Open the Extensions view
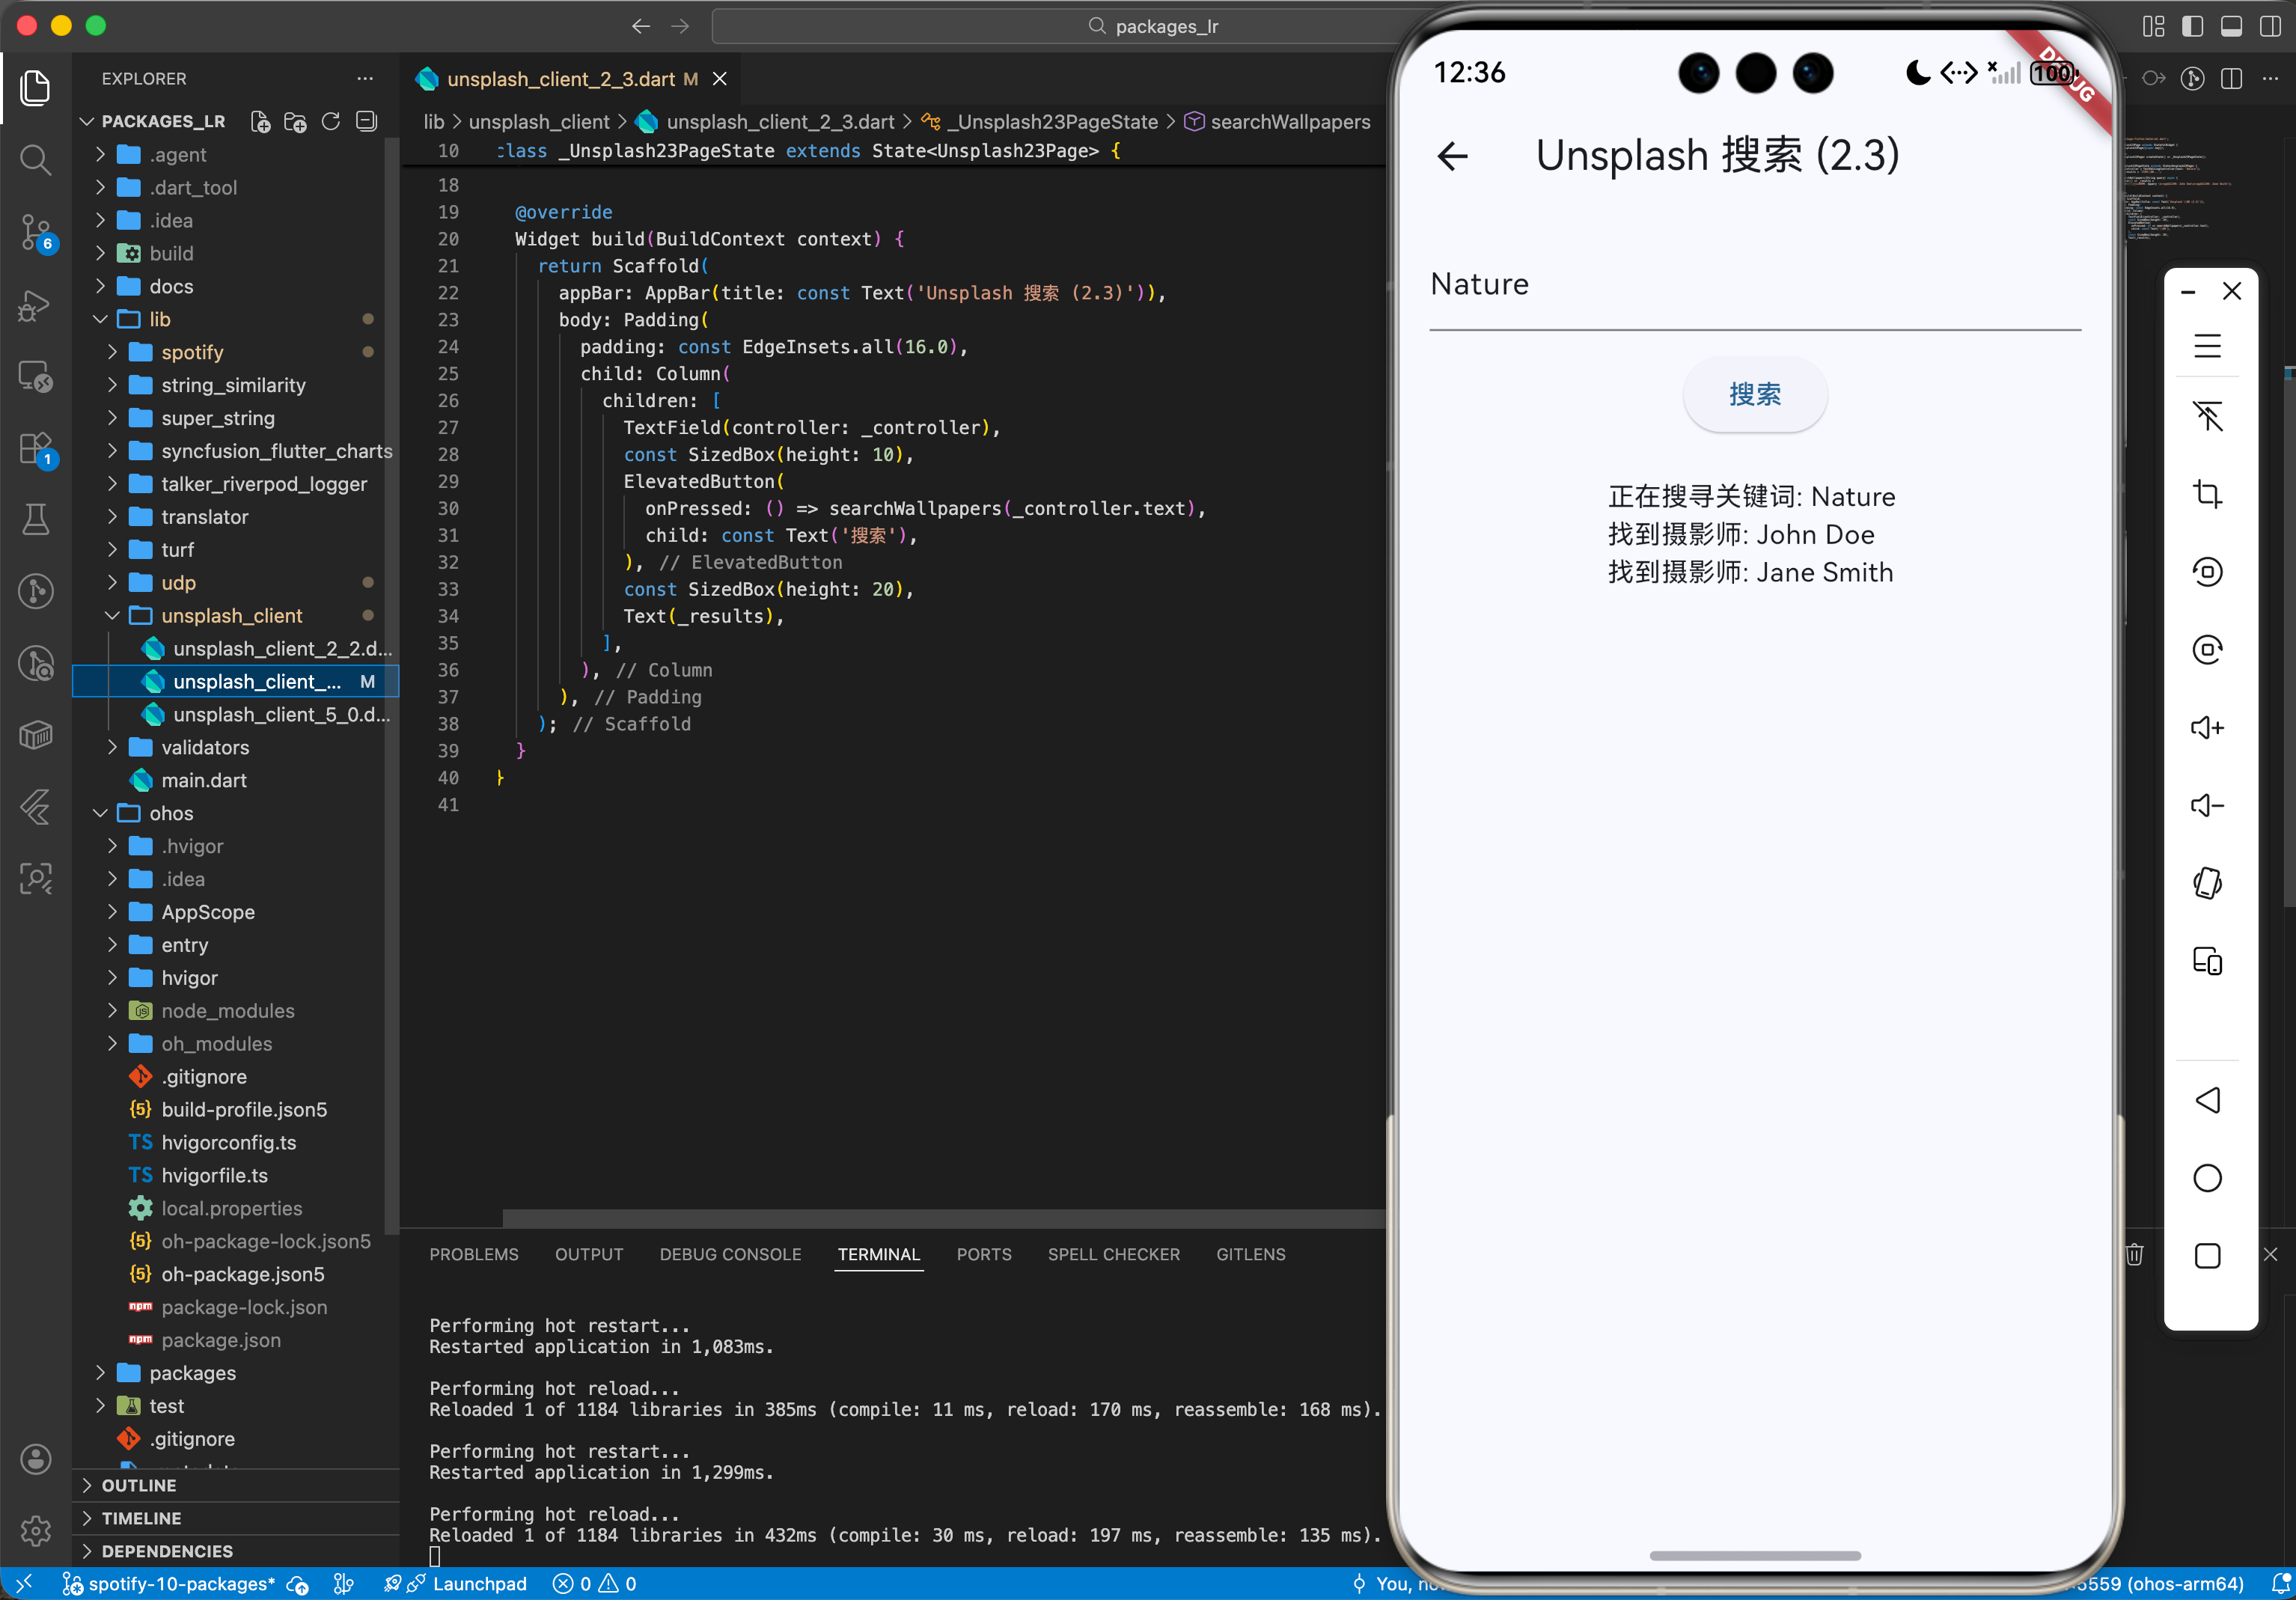The height and width of the screenshot is (1600, 2296). pos(36,448)
